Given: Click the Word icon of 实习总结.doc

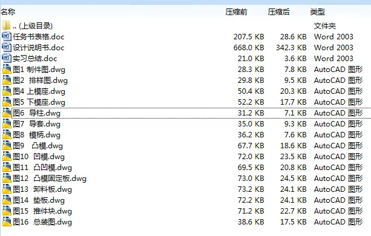Looking at the screenshot, I should click(x=7, y=58).
